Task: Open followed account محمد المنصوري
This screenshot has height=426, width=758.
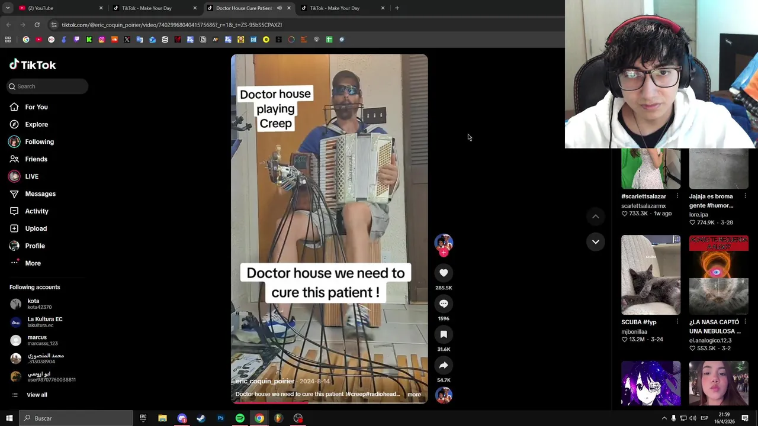Action: pos(44,358)
